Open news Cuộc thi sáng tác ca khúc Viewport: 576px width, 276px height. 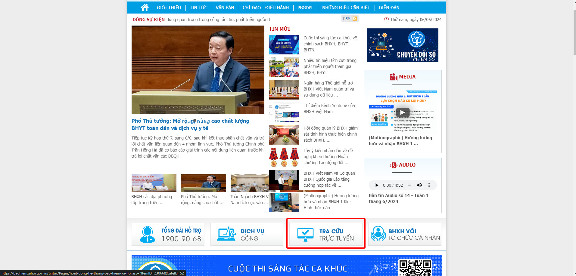(x=330, y=44)
